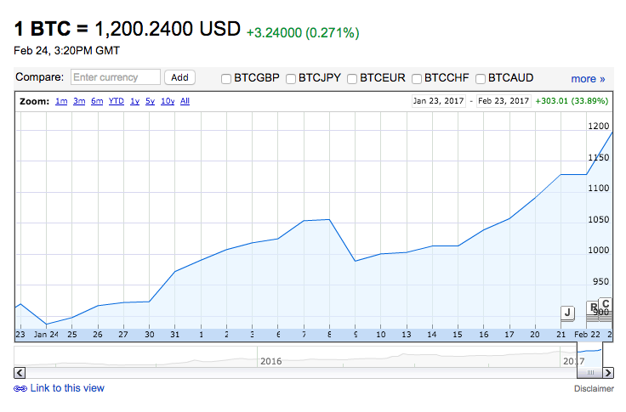Click the Add button

point(179,77)
